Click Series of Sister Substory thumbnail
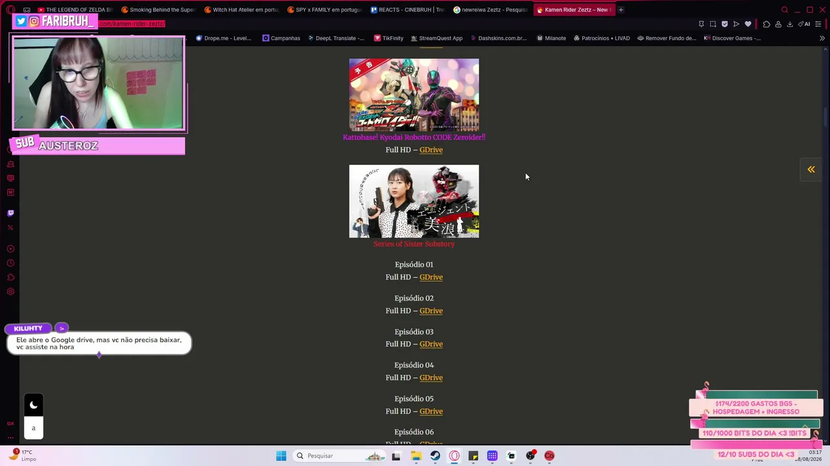This screenshot has height=466, width=830. tap(414, 201)
